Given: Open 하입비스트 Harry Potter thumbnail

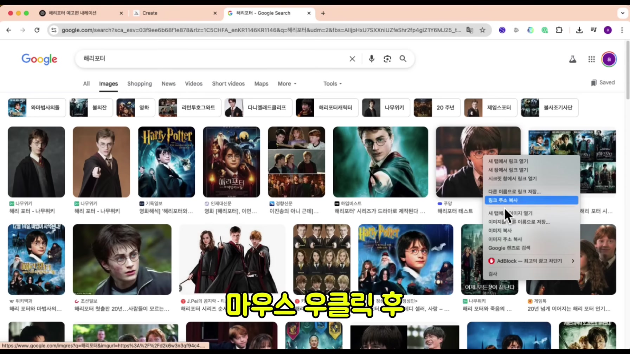Looking at the screenshot, I should tap(380, 162).
